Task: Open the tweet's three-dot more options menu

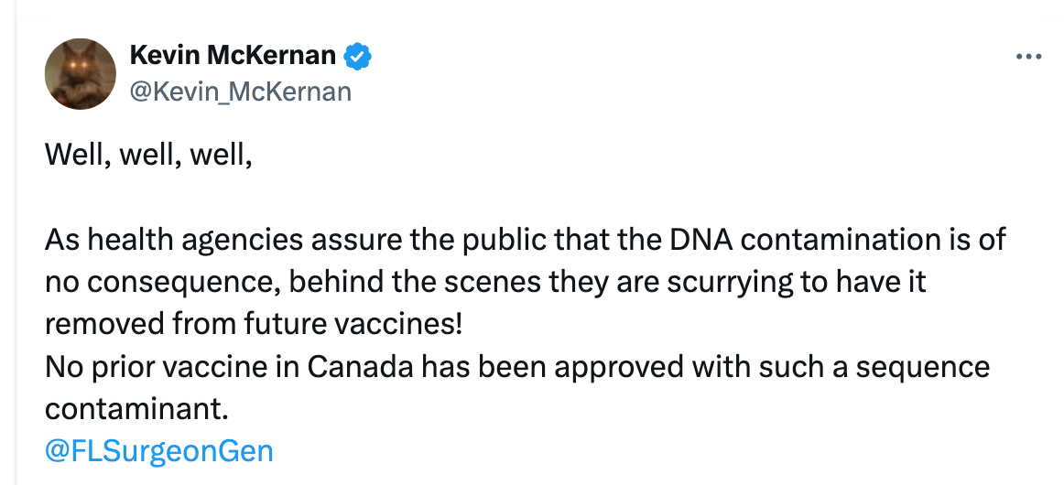Action: [x=1029, y=57]
